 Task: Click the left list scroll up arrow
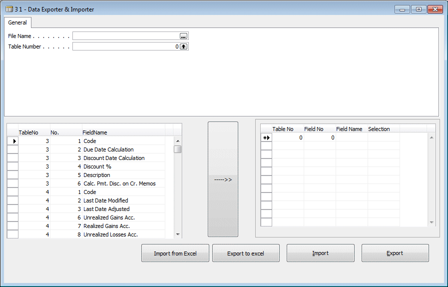click(178, 141)
